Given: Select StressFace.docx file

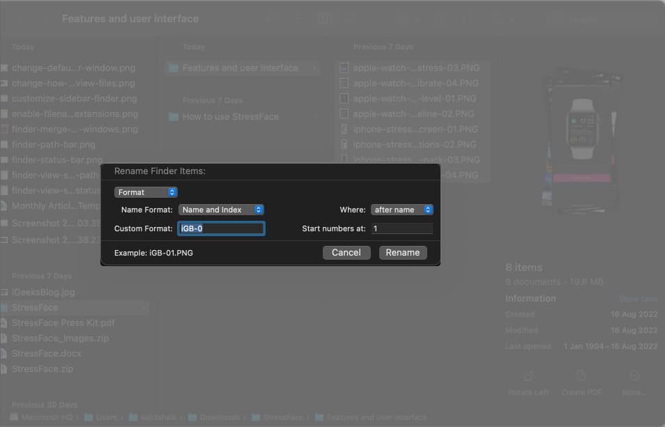Looking at the screenshot, I should pyautogui.click(x=46, y=353).
